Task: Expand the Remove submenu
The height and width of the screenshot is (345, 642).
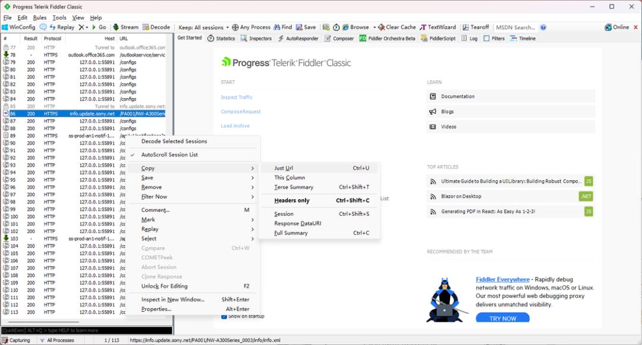Action: point(194,187)
